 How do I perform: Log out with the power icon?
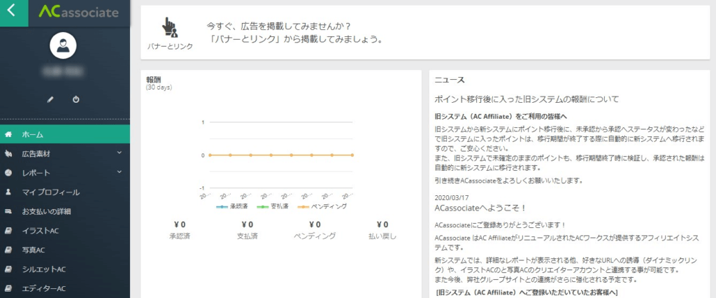pos(76,99)
